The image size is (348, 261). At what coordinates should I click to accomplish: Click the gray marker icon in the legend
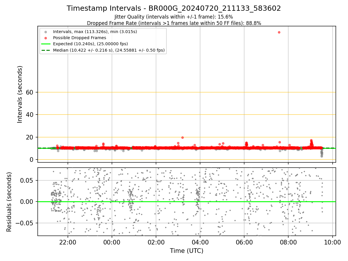[46, 32]
